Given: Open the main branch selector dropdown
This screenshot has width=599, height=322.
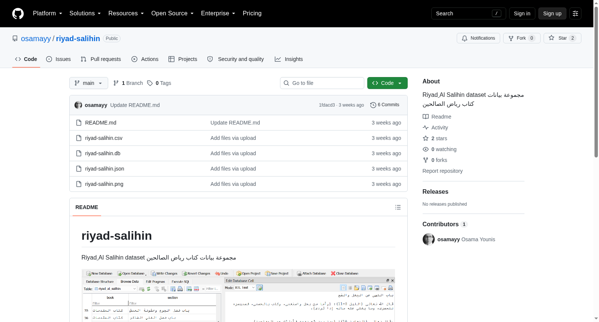Looking at the screenshot, I should (89, 83).
